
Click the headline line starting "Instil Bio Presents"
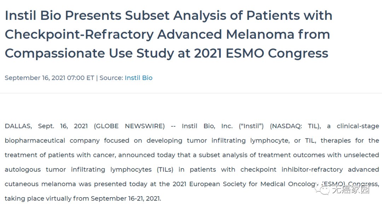click(168, 16)
